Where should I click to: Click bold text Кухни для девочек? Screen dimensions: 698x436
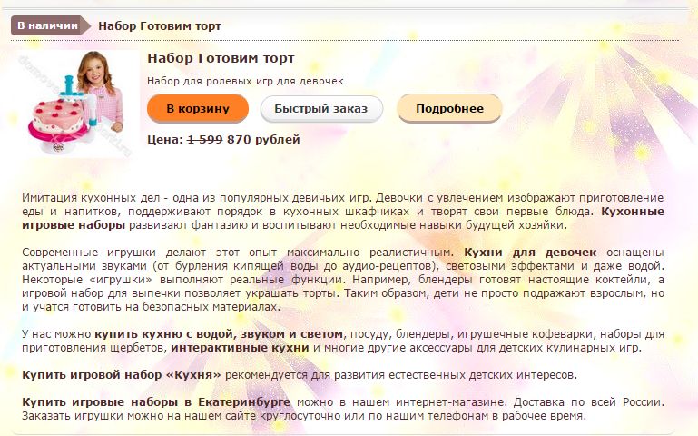click(530, 253)
